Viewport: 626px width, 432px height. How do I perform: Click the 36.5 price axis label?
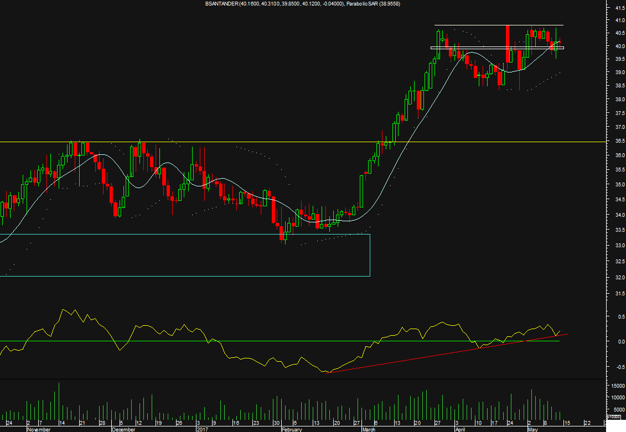(620, 141)
